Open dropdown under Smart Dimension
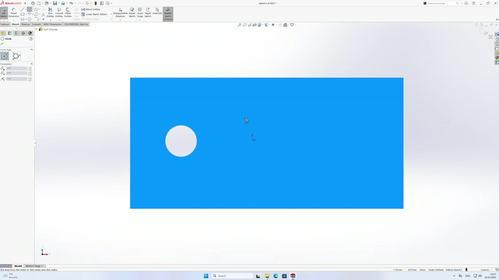 tap(14, 20)
